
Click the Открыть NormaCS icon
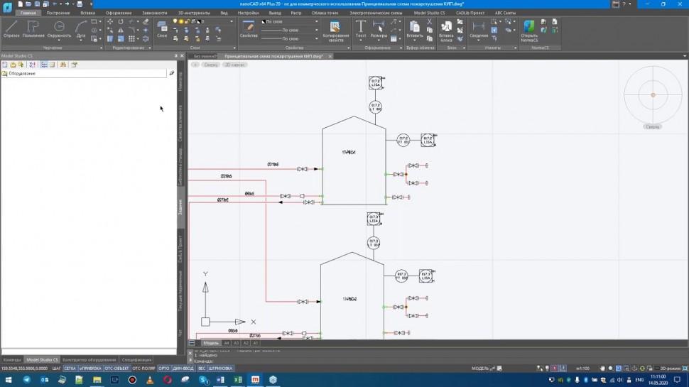[529, 28]
